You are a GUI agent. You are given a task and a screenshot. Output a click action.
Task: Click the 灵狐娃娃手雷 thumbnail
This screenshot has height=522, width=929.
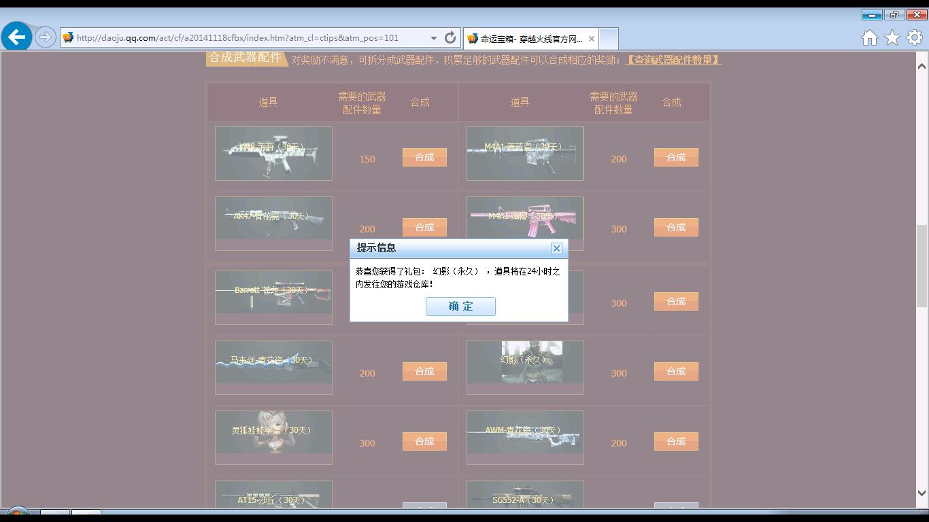pyautogui.click(x=273, y=438)
